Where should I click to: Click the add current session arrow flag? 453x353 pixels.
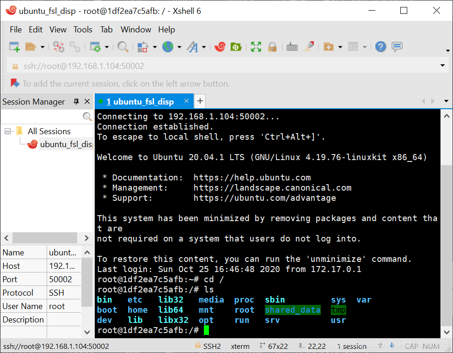[15, 83]
